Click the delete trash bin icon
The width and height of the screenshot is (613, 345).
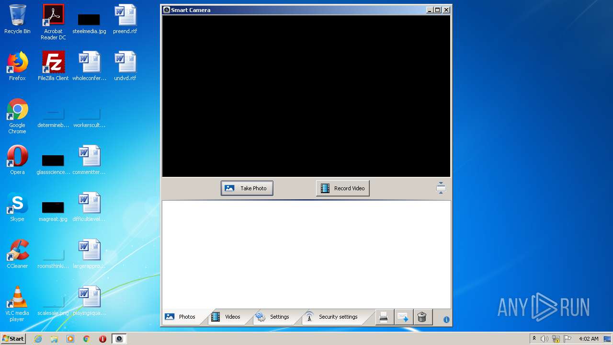[422, 317]
